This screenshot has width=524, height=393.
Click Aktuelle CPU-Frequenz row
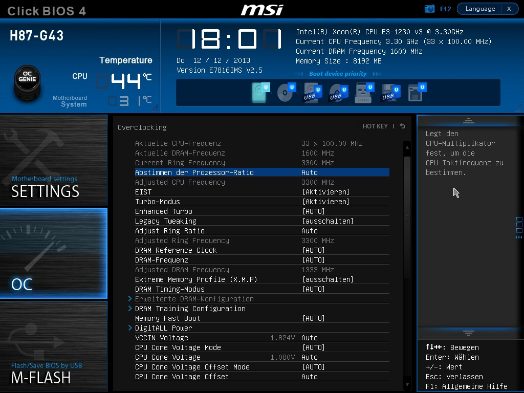tap(262, 143)
